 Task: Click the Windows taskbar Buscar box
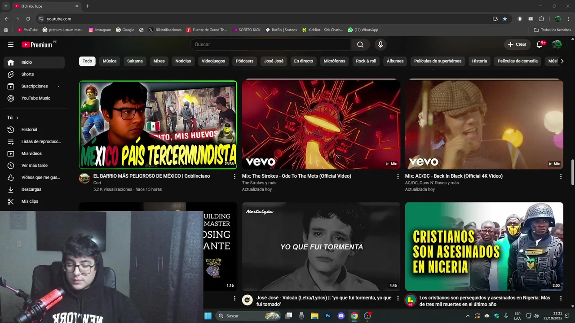248,316
